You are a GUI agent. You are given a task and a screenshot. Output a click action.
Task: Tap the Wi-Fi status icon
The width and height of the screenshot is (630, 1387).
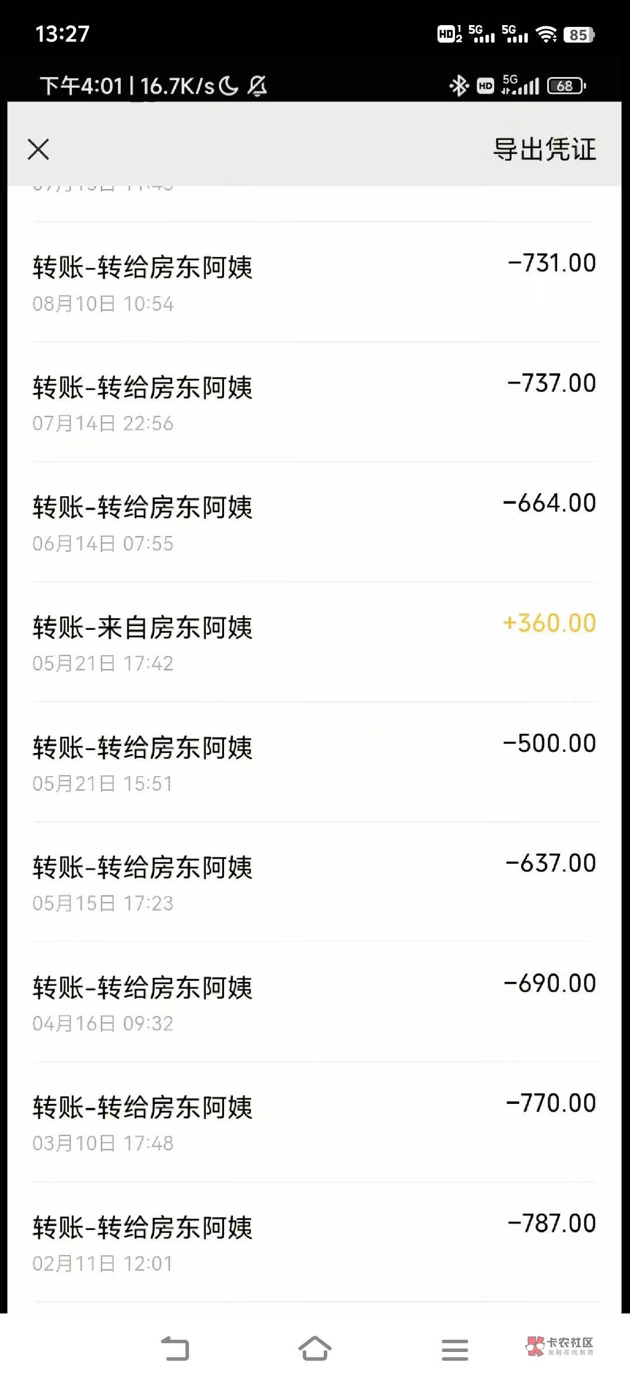pyautogui.click(x=546, y=34)
